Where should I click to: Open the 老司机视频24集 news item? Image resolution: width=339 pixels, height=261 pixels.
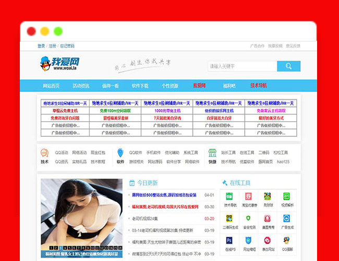(145, 219)
